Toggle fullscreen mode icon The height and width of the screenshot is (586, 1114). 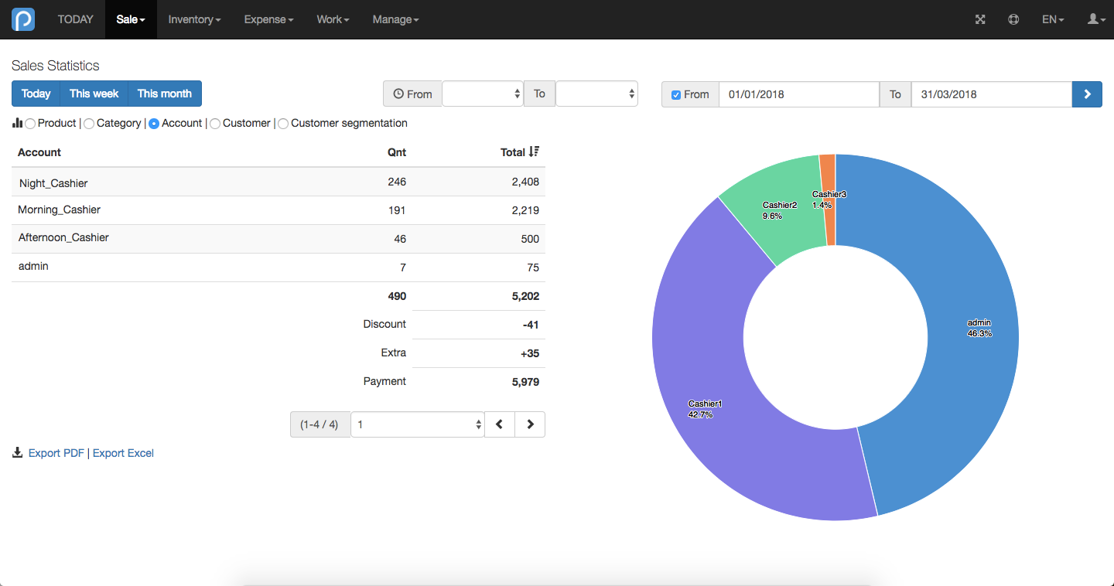[x=980, y=19]
